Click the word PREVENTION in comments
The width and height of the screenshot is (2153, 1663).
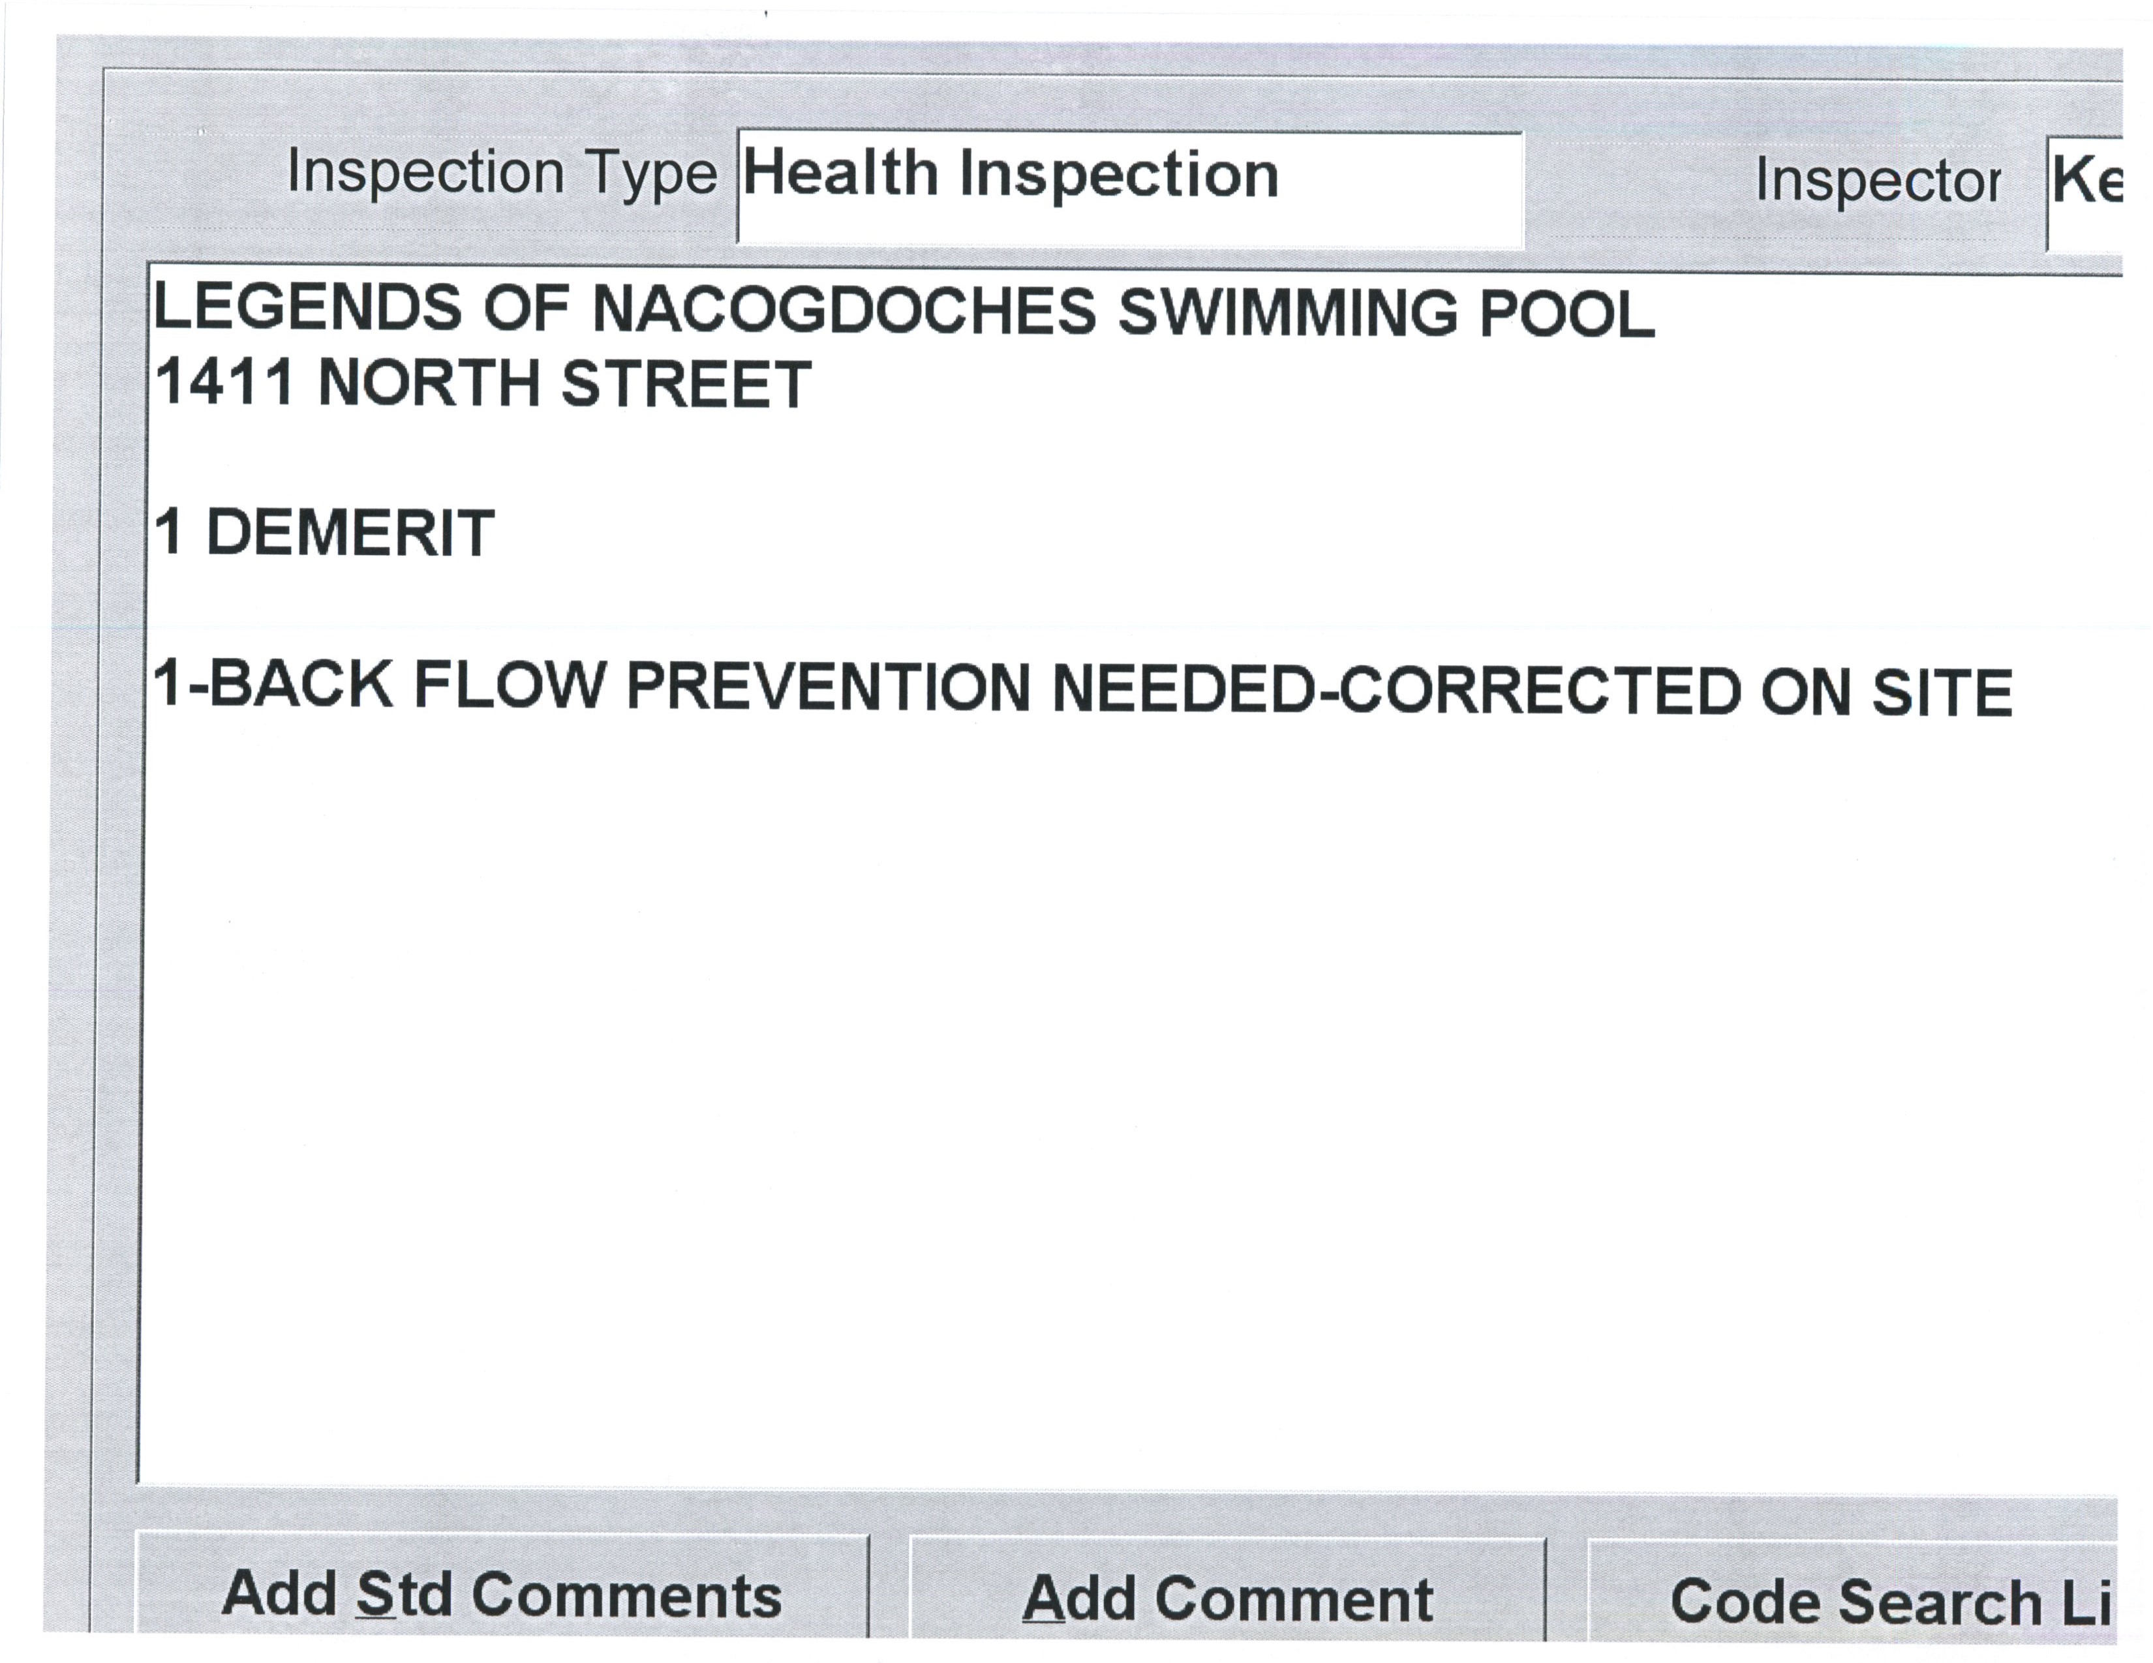828,687
